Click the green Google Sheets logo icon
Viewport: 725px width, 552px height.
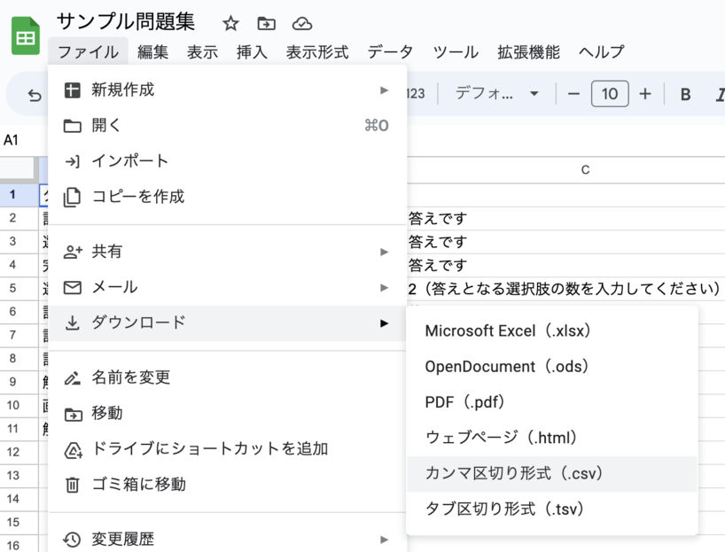point(24,35)
